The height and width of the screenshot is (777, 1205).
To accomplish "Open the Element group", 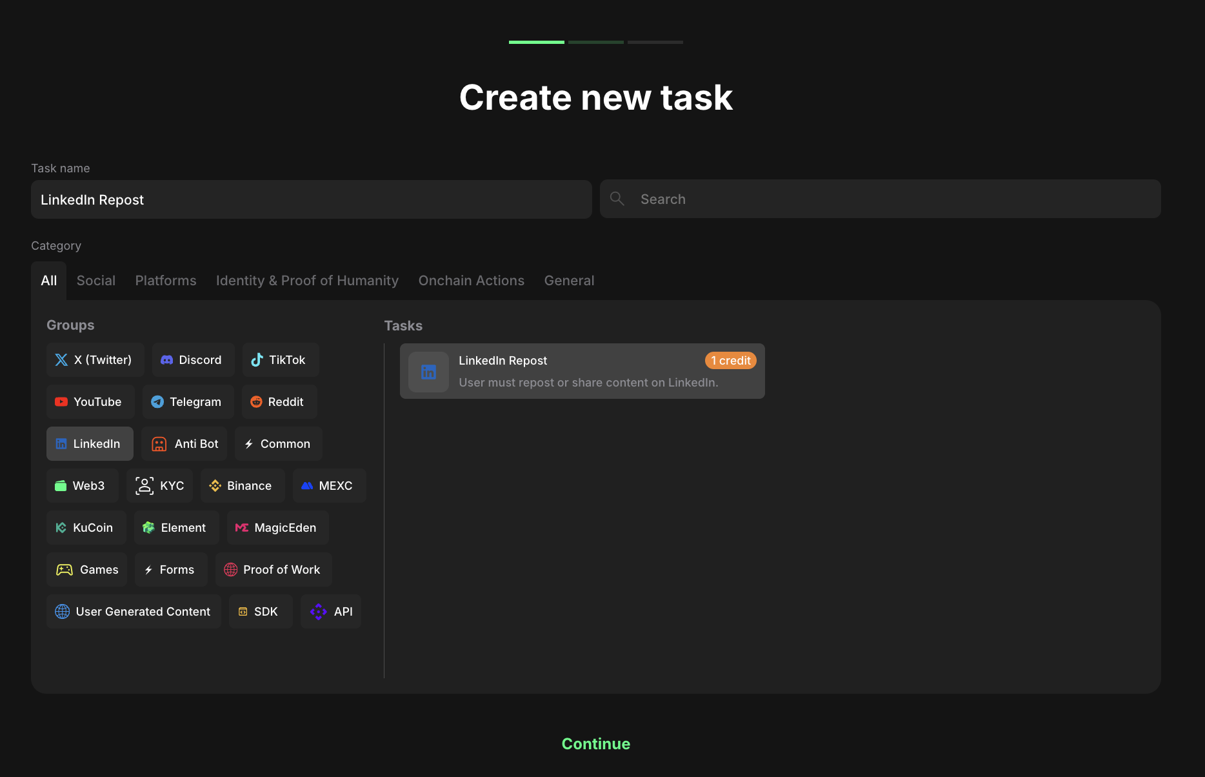I will 176,528.
